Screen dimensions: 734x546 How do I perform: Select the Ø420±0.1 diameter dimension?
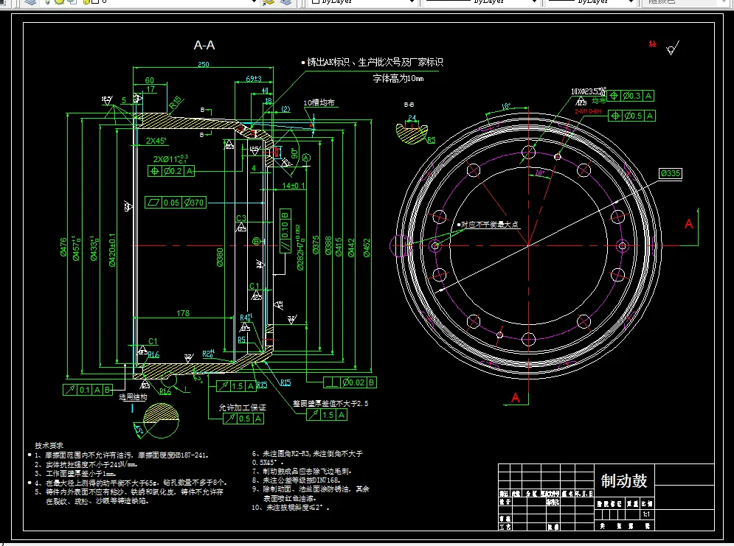click(112, 250)
